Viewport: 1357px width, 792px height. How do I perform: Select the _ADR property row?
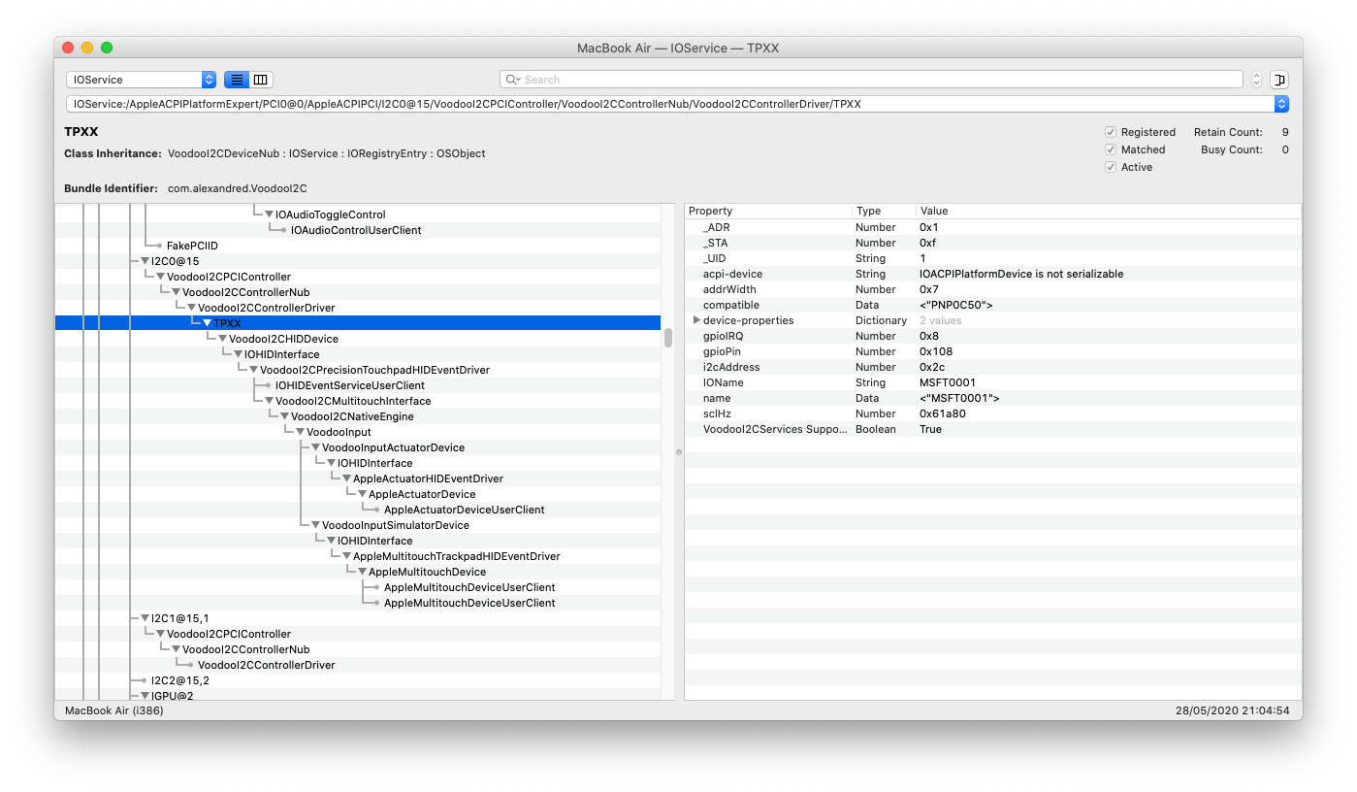(992, 227)
